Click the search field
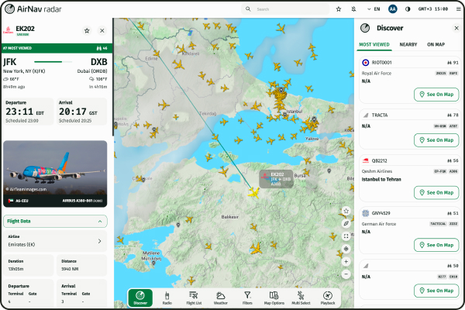Viewport: 465px width, 310px height. pyautogui.click(x=285, y=9)
